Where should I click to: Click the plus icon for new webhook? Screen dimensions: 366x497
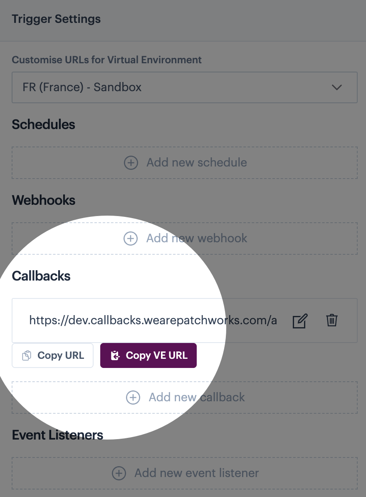tap(131, 239)
